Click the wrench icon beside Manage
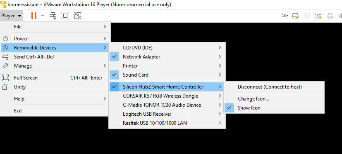342x154 pixels. [x=5, y=65]
